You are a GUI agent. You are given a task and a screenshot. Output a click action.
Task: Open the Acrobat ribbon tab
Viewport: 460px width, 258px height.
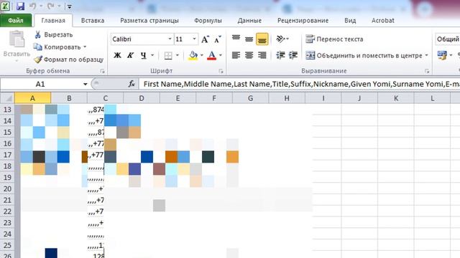pyautogui.click(x=383, y=21)
